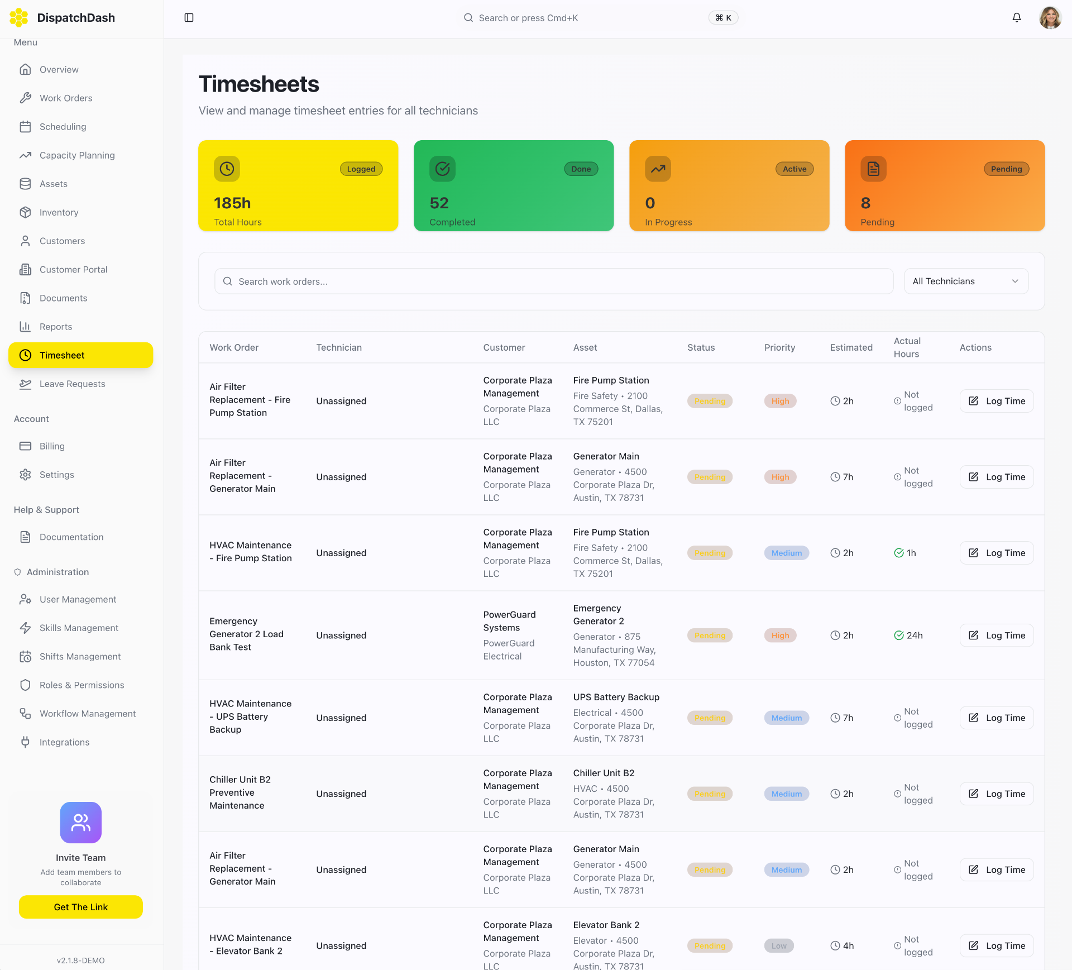Click the Shifts Management calendar-clock icon
1072x970 pixels.
tap(25, 657)
